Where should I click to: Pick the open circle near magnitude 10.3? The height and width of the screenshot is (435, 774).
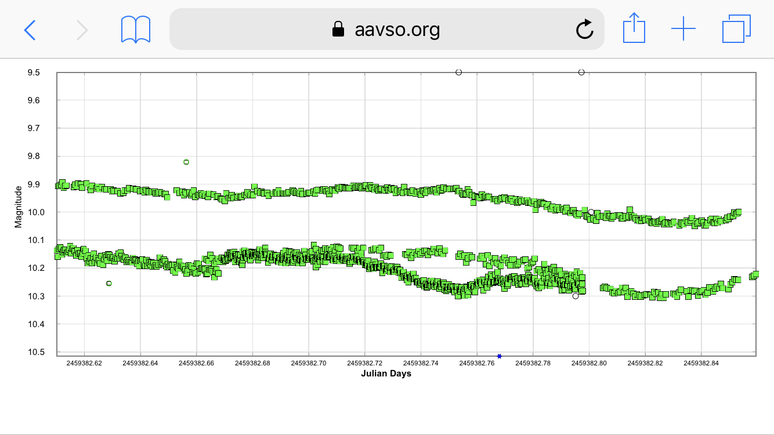pos(576,296)
